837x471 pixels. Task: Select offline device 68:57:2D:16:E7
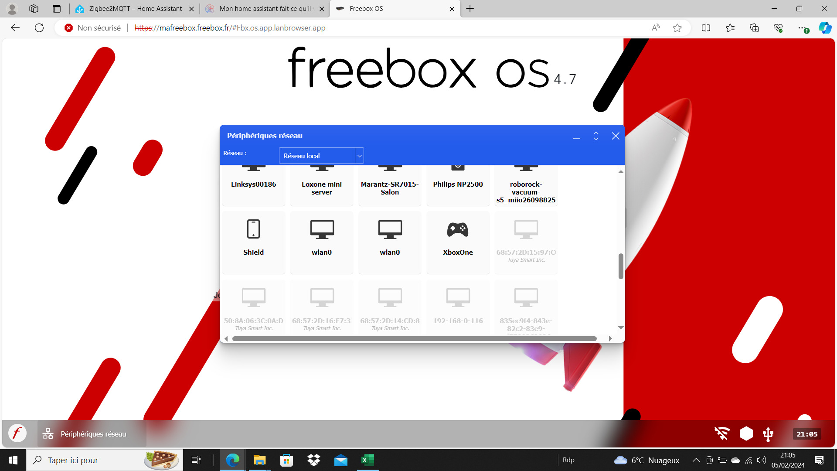tap(322, 307)
